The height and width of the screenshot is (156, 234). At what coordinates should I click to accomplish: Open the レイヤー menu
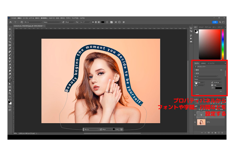[x=31, y=18]
